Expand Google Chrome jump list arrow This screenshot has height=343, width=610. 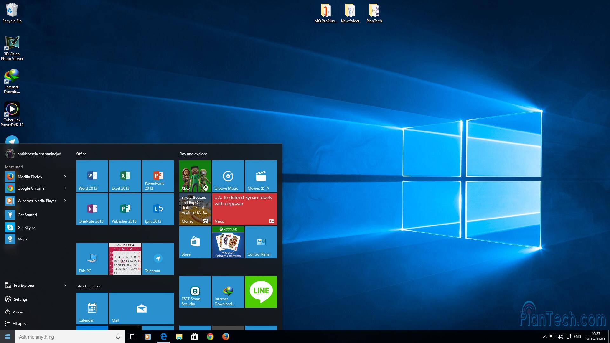tap(65, 188)
